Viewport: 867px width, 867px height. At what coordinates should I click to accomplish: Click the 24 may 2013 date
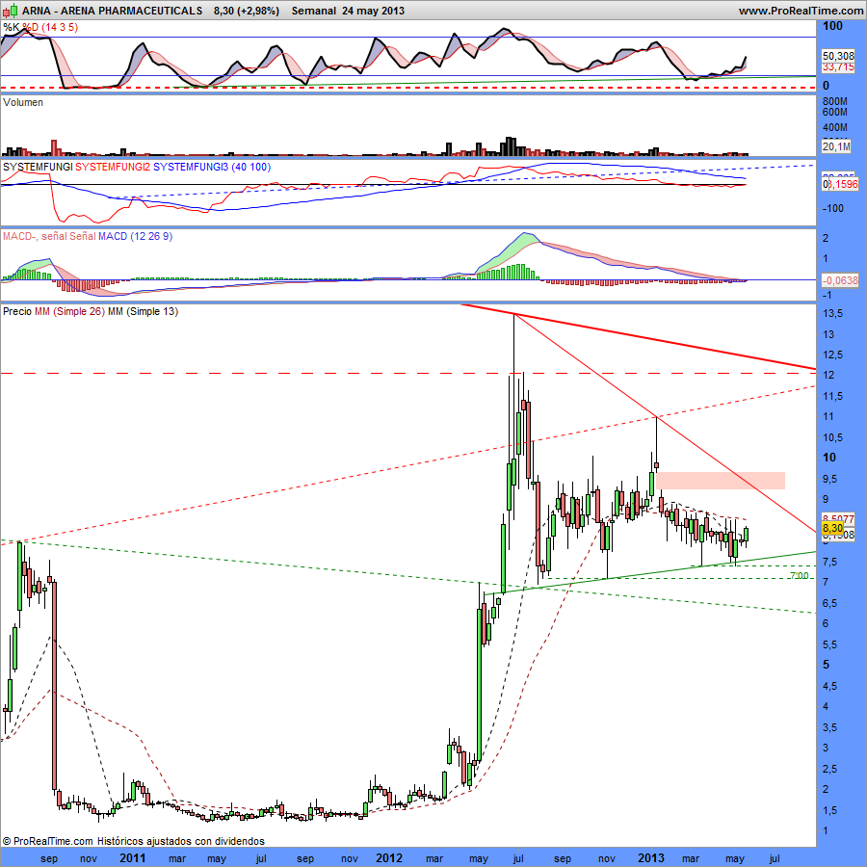(x=373, y=11)
